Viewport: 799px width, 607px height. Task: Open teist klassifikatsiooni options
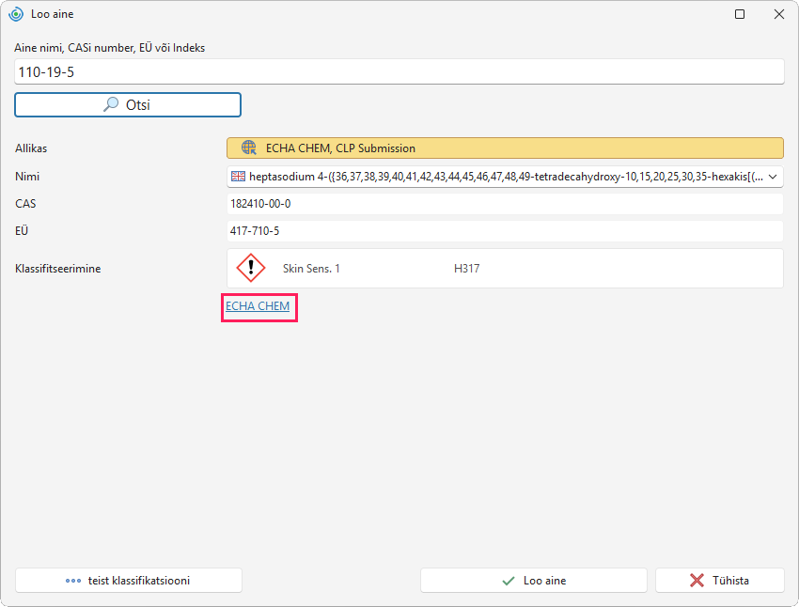(x=129, y=581)
